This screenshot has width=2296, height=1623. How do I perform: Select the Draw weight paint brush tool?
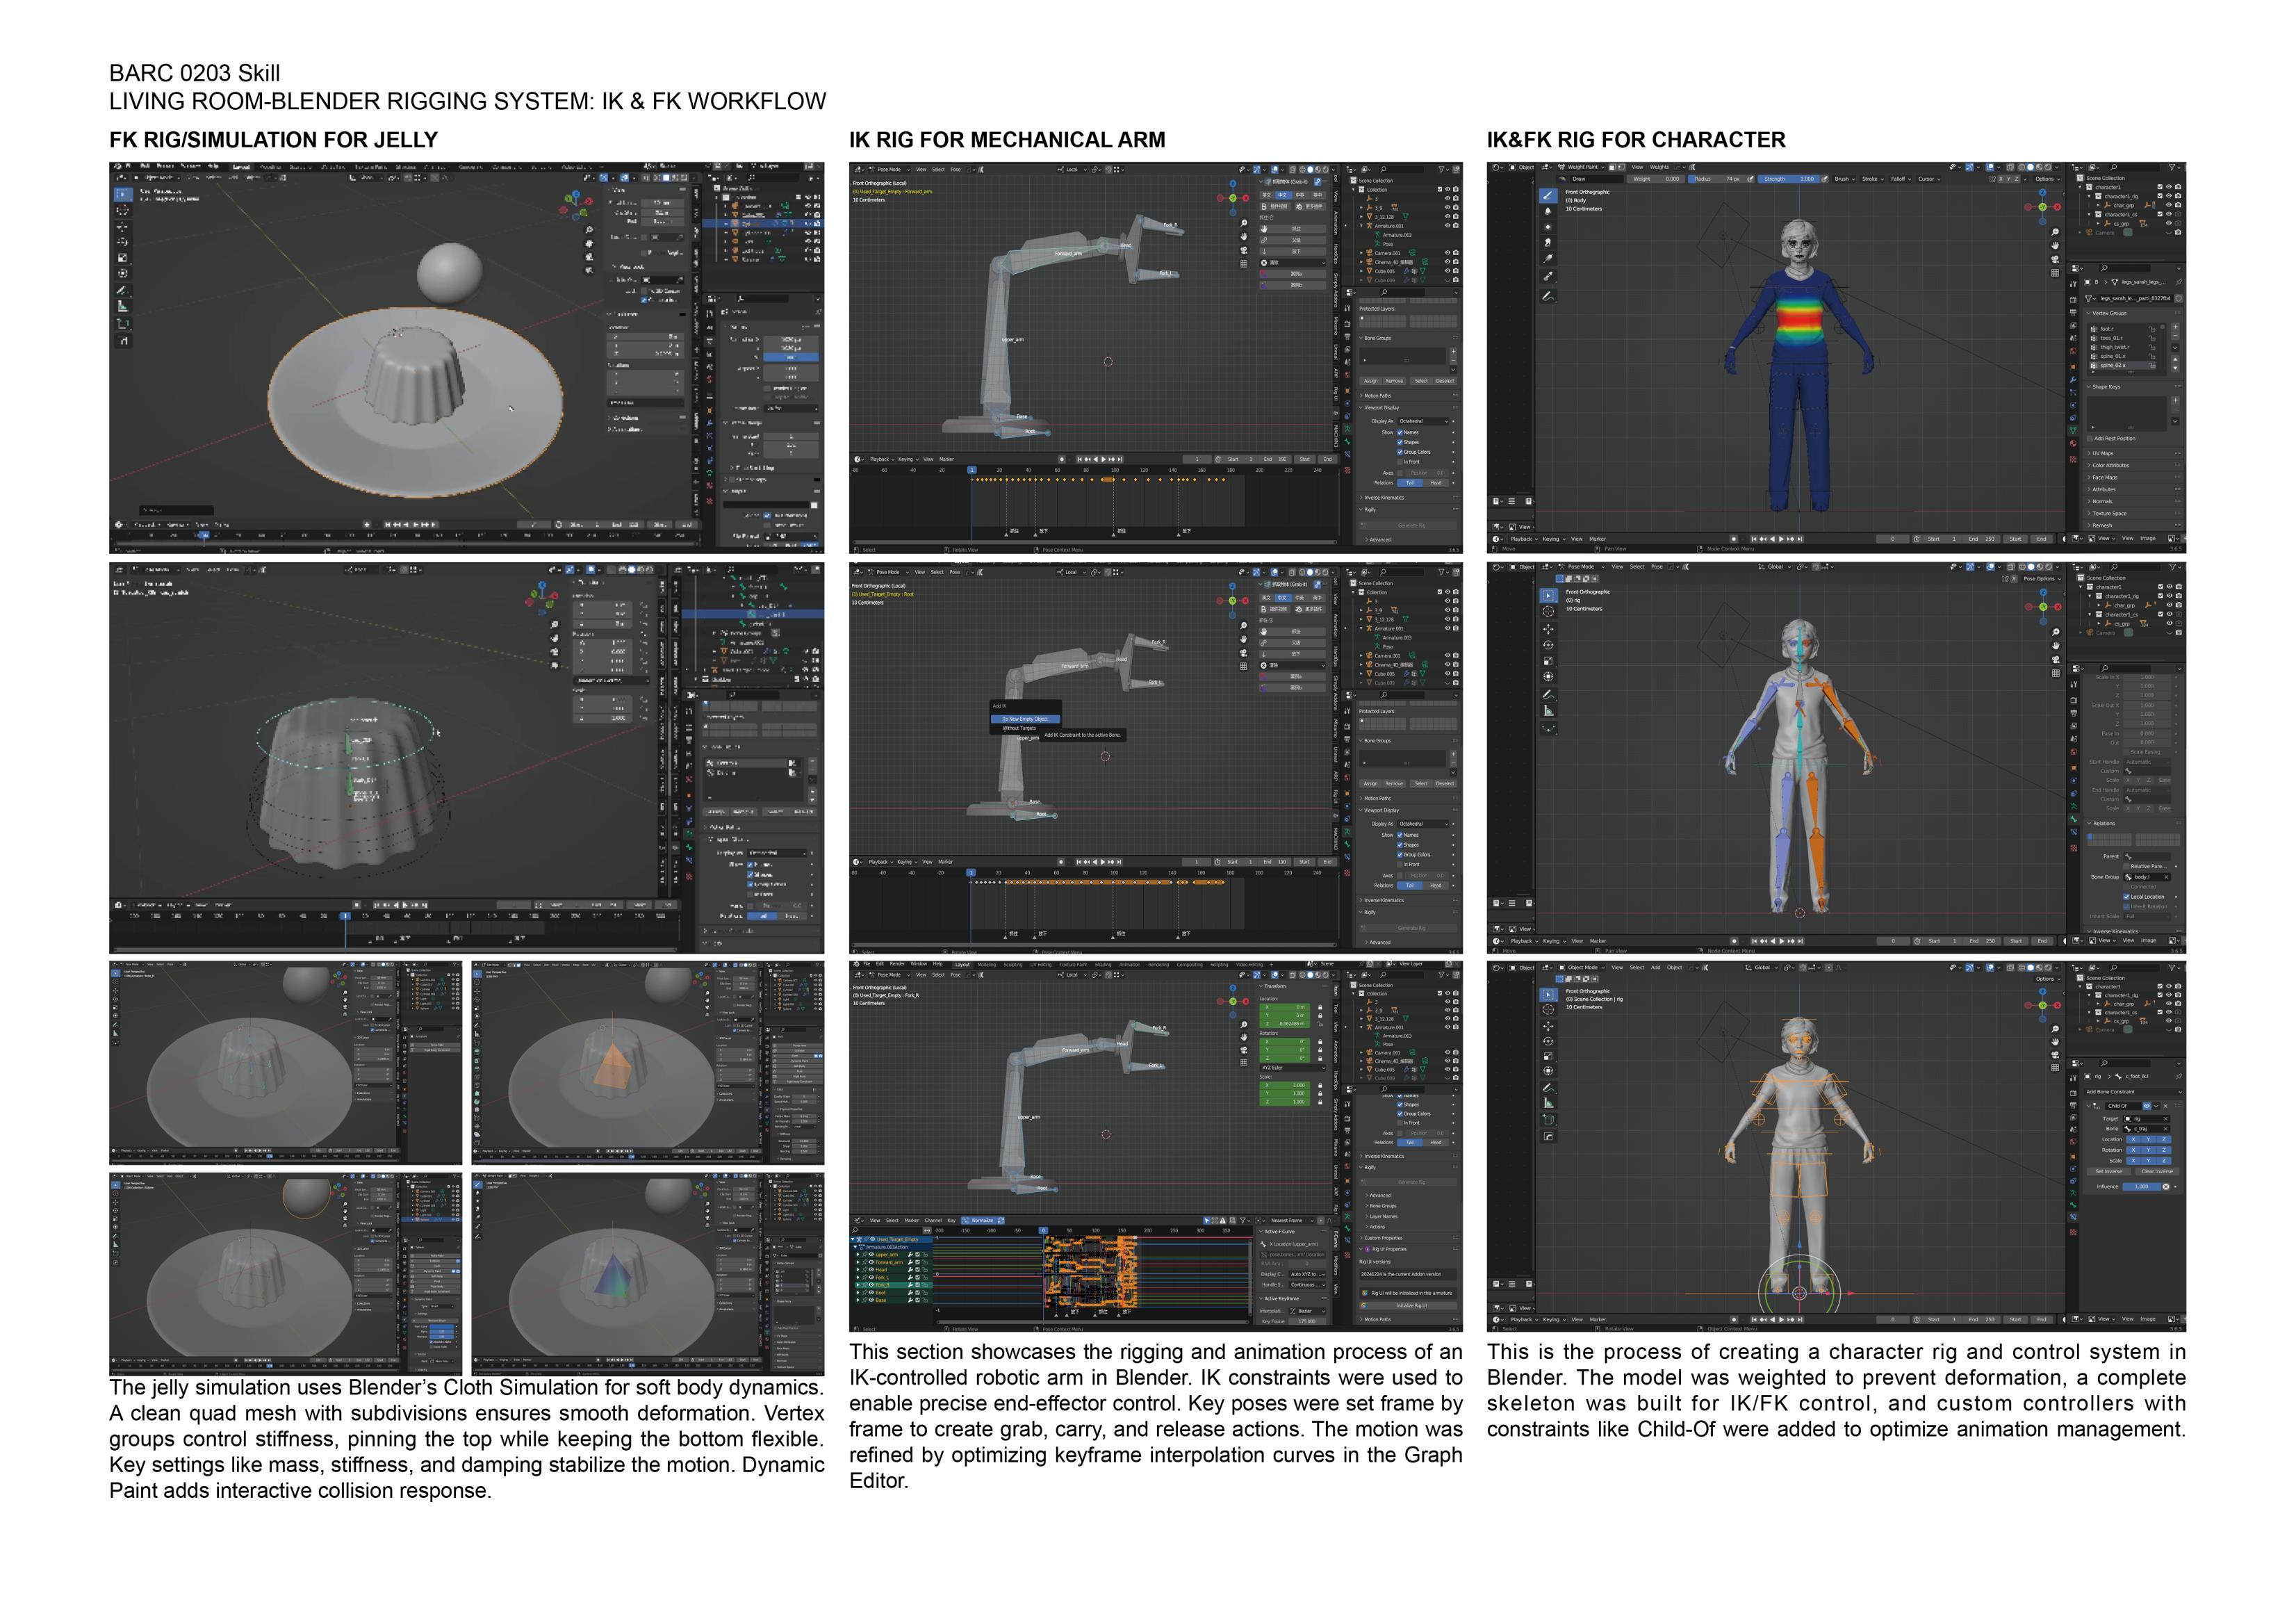pyautogui.click(x=1548, y=195)
